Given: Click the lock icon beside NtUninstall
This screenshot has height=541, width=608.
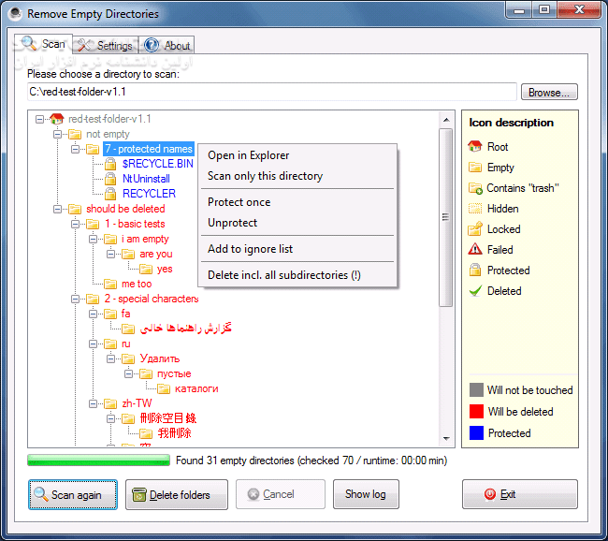Looking at the screenshot, I should pyautogui.click(x=110, y=179).
